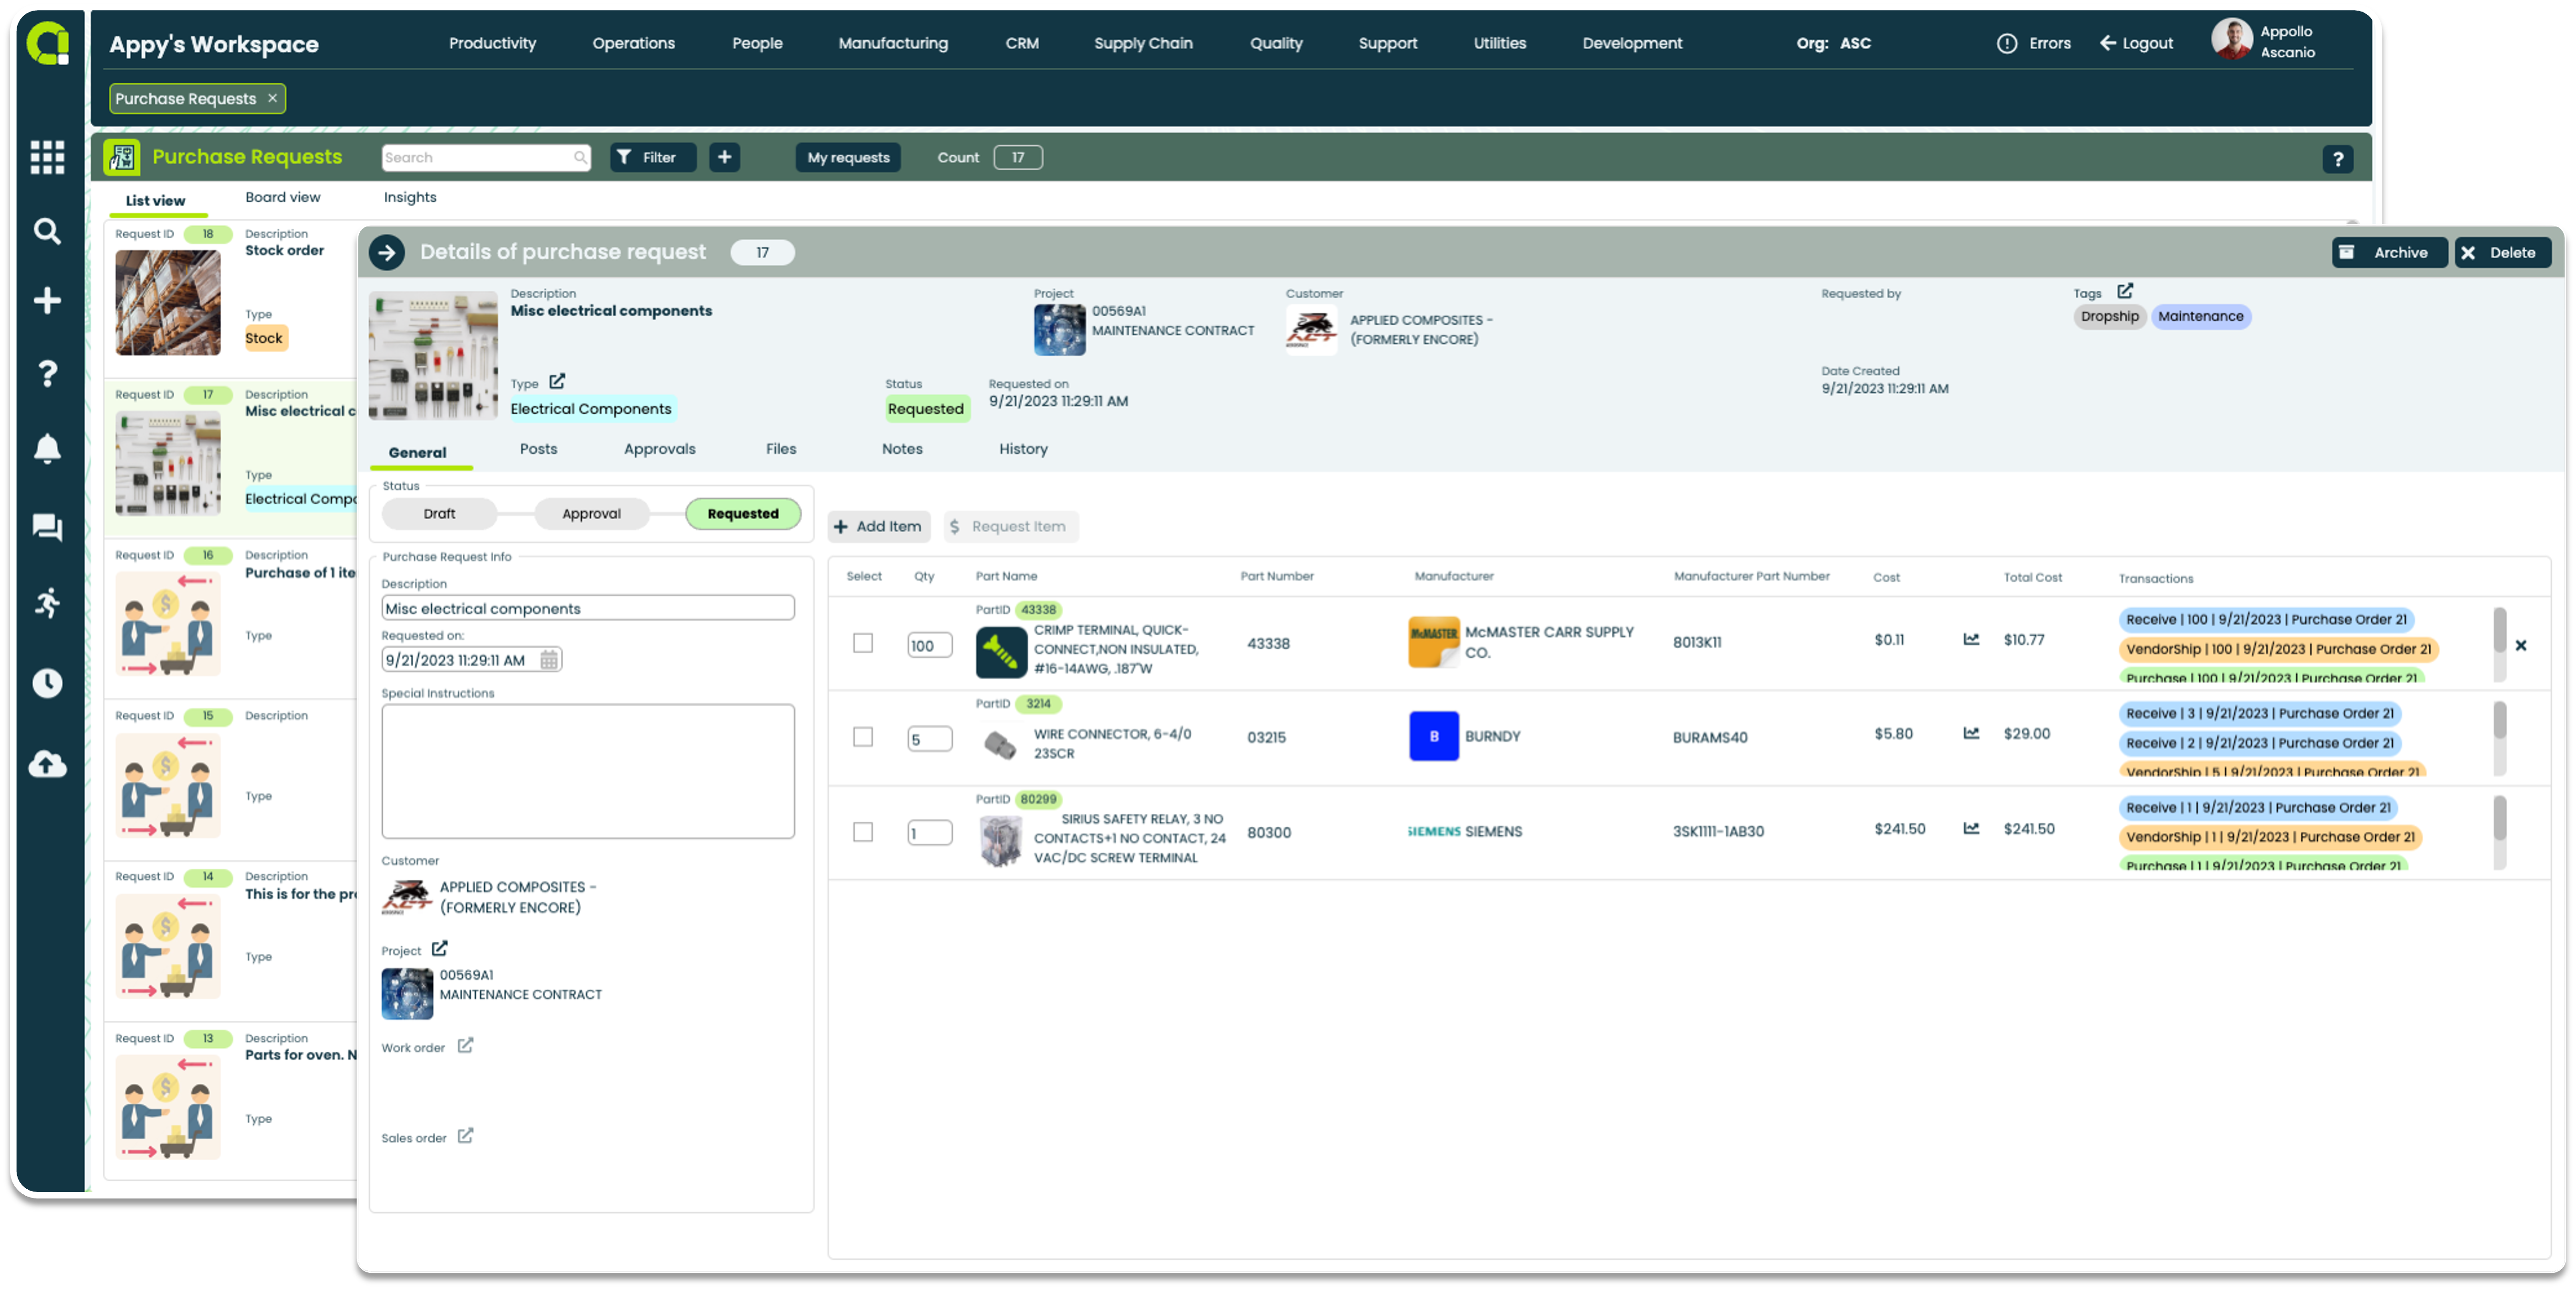The height and width of the screenshot is (1289, 2576).
Task: Open the Quality menu
Action: click(1276, 43)
